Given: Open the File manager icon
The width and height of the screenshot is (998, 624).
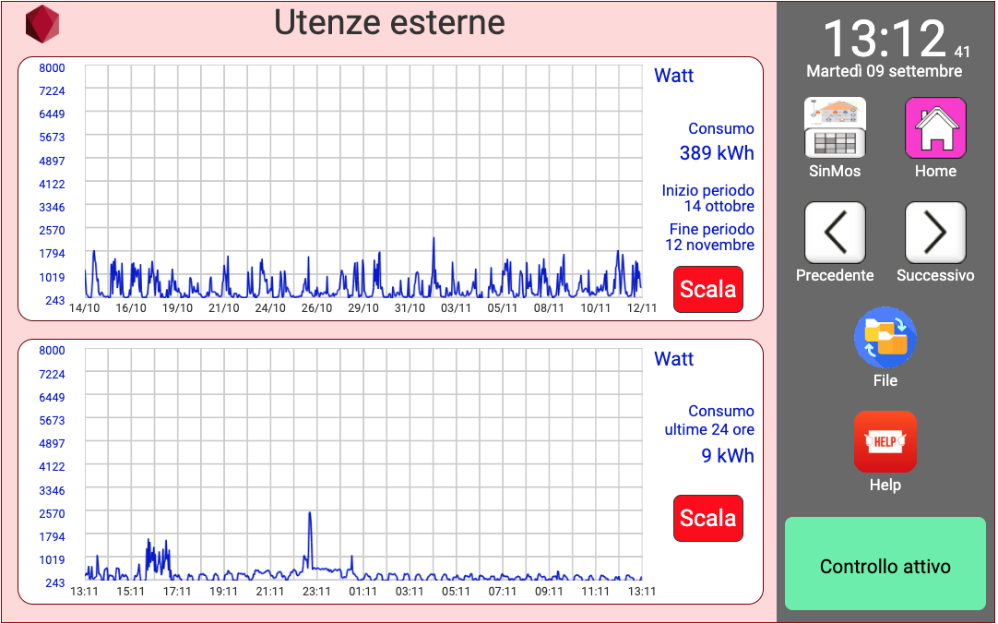Looking at the screenshot, I should click(885, 338).
